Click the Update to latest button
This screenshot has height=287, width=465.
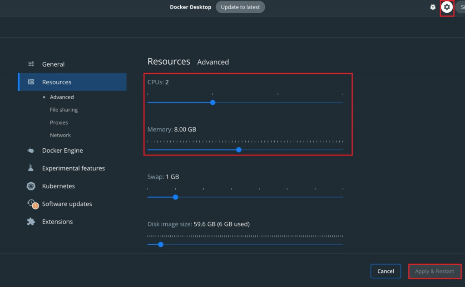240,7
